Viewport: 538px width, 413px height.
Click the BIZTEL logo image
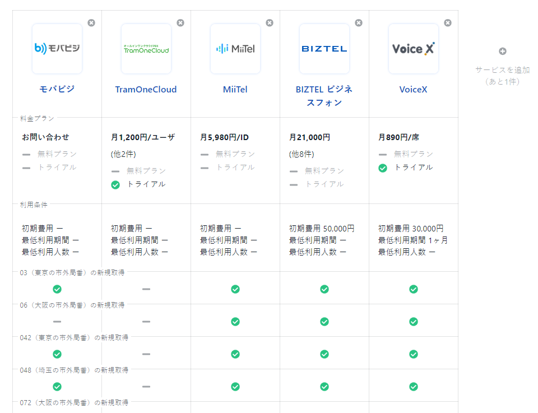click(324, 49)
